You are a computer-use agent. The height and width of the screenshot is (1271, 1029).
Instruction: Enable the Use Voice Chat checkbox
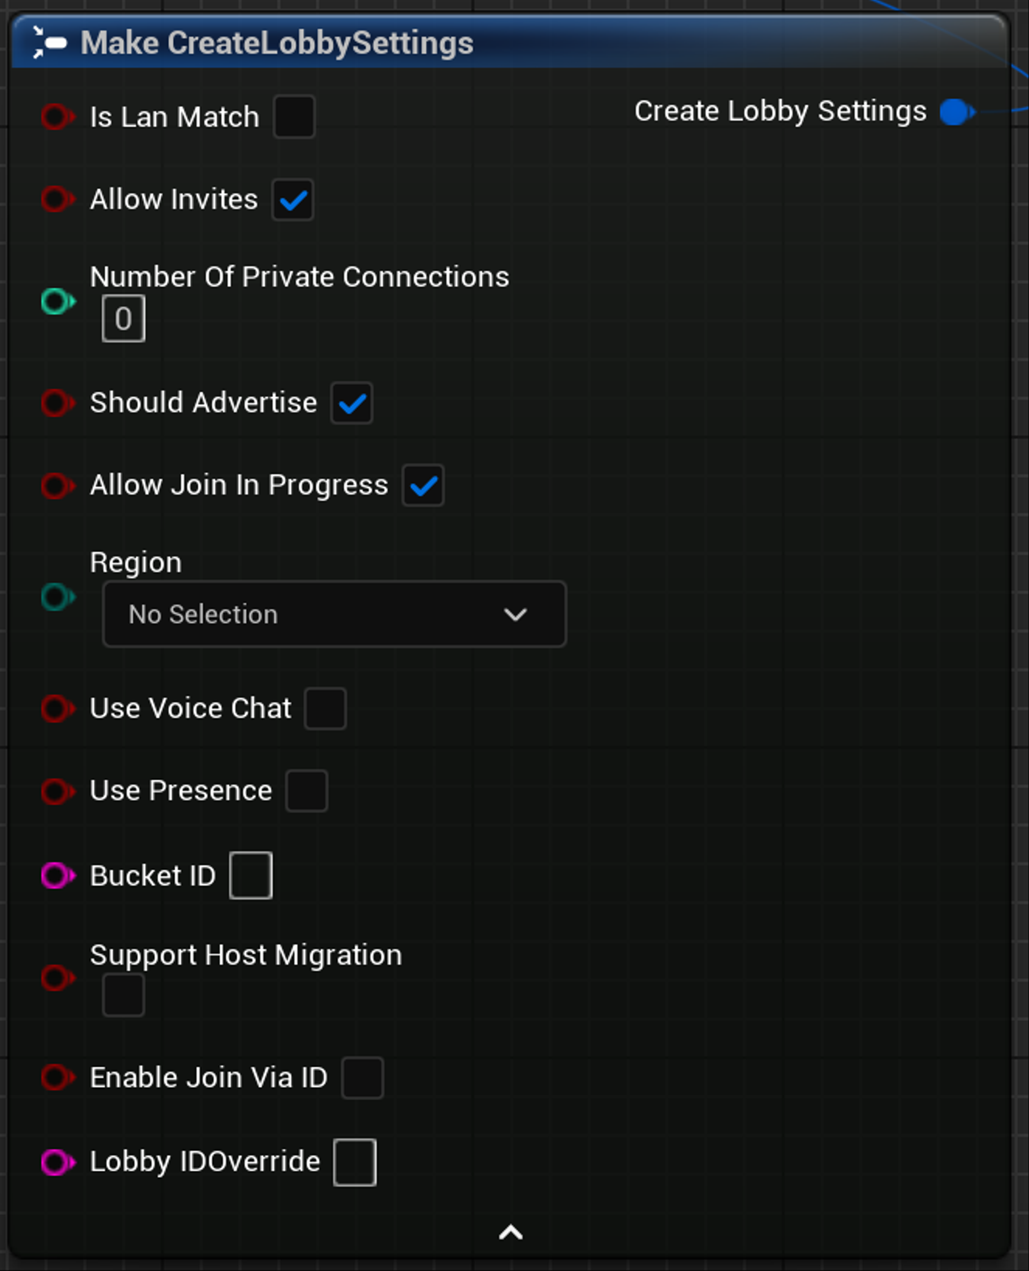(x=325, y=708)
